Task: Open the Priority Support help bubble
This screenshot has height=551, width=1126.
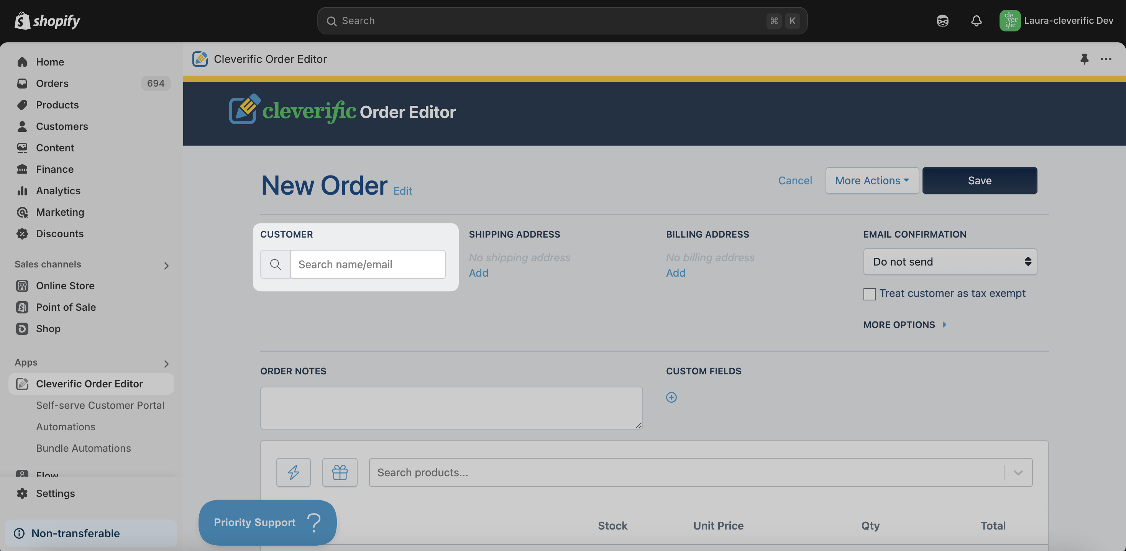Action: pyautogui.click(x=267, y=522)
